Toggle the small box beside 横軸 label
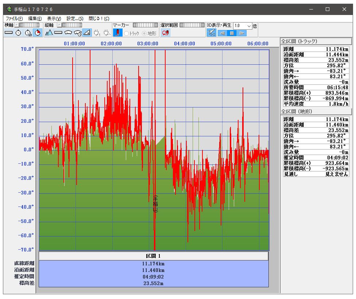The image size is (356, 299). [16, 25]
